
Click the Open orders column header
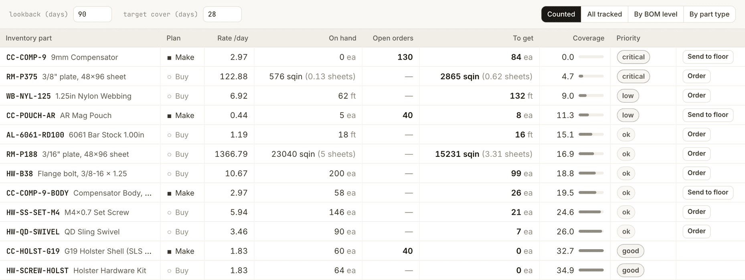393,38
